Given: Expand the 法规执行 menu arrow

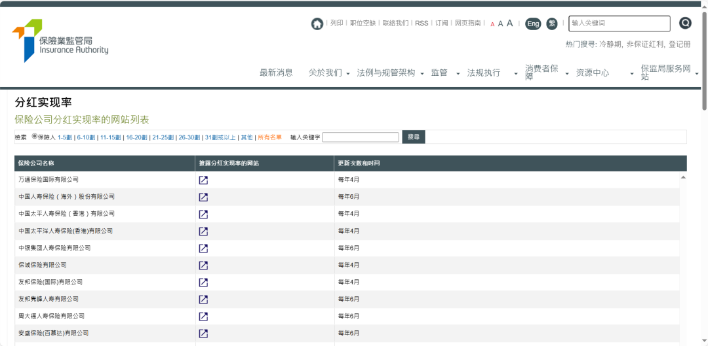Looking at the screenshot, I should (516, 74).
